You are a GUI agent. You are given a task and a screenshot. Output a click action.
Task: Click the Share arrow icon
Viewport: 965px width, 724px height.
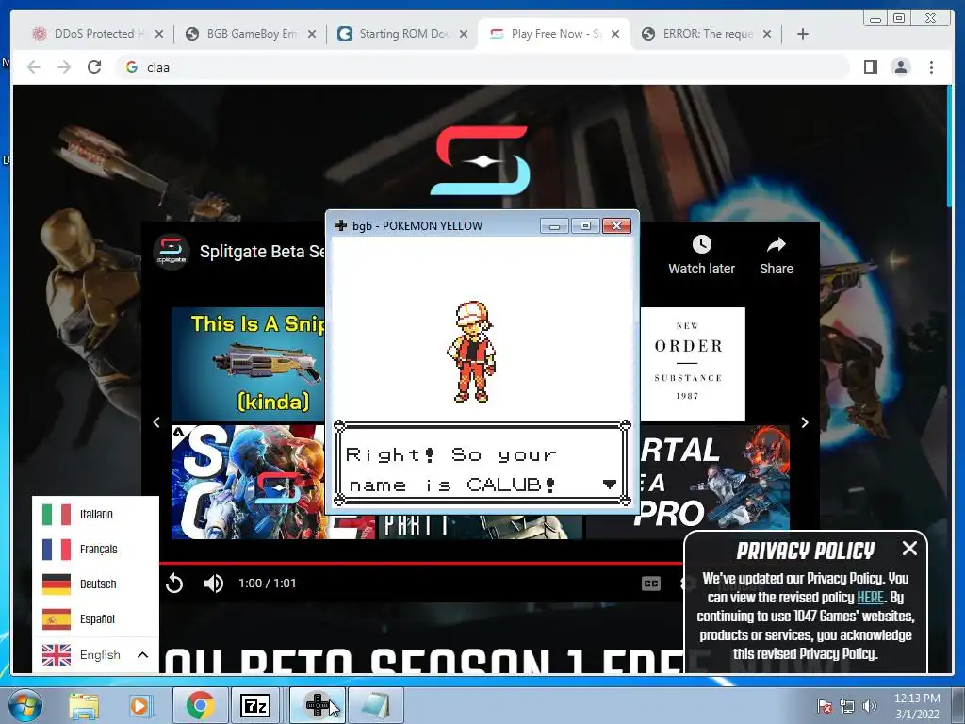(777, 245)
